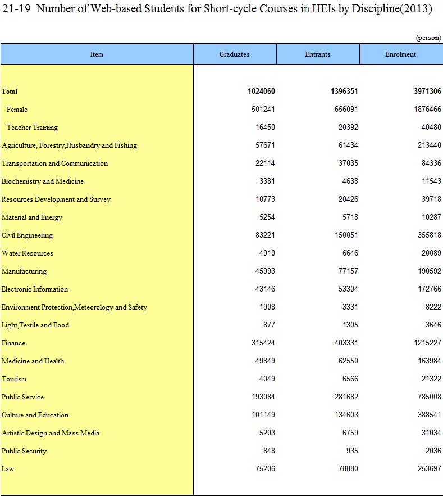This screenshot has height=496, width=443.
Task: Click the Finance row label
Action: coord(13,344)
